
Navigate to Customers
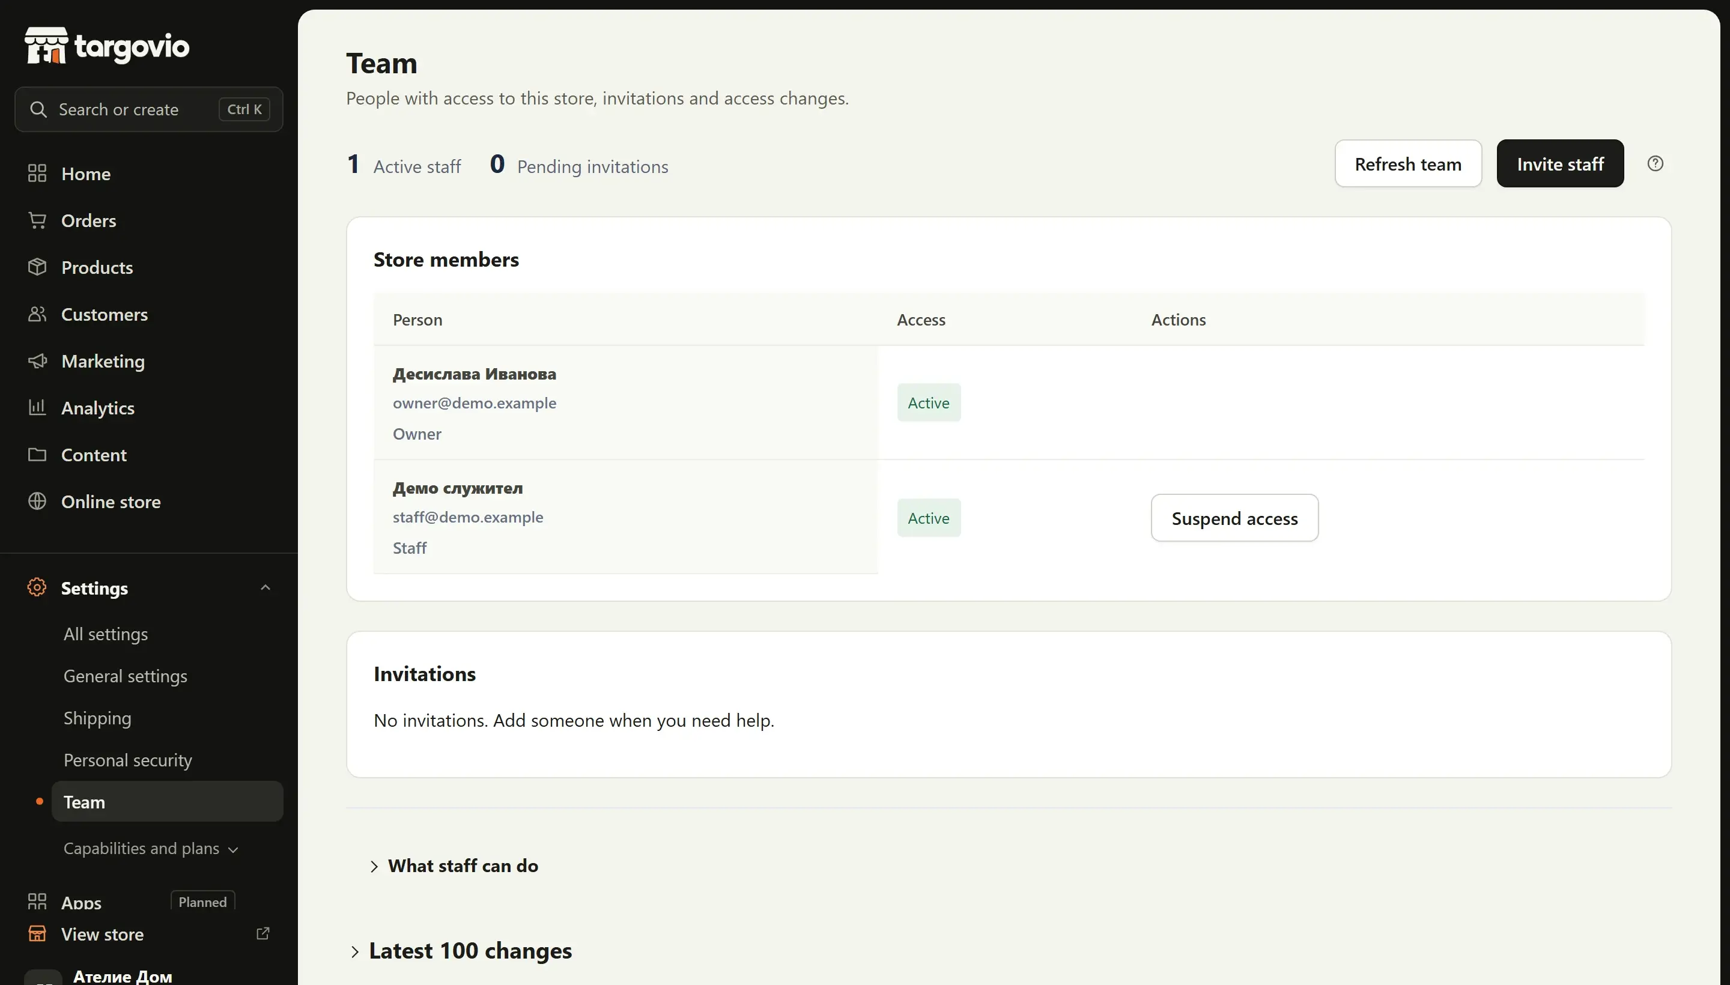pos(104,314)
